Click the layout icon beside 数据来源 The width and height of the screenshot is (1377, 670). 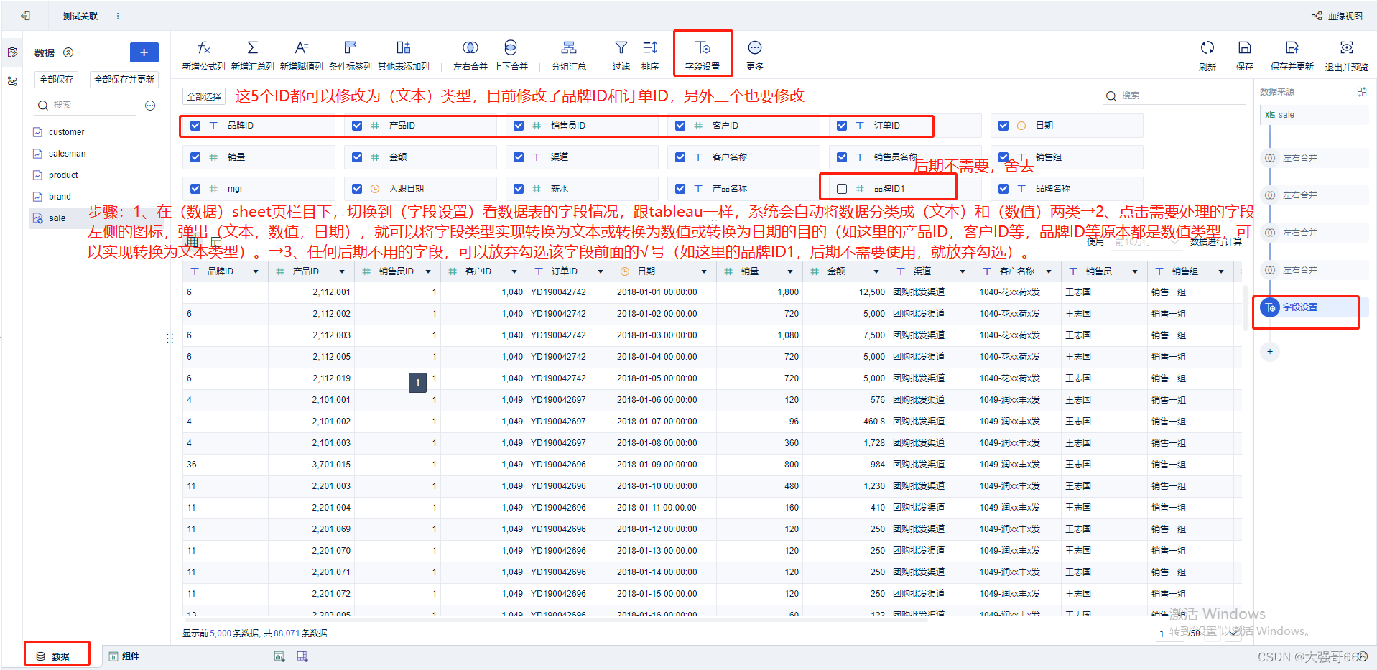tap(1361, 92)
